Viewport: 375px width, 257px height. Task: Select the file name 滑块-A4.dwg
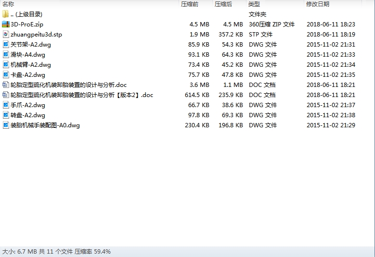(x=28, y=55)
